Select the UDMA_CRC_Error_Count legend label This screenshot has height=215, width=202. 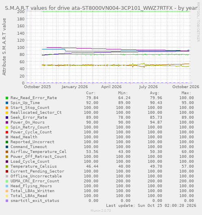(35, 181)
